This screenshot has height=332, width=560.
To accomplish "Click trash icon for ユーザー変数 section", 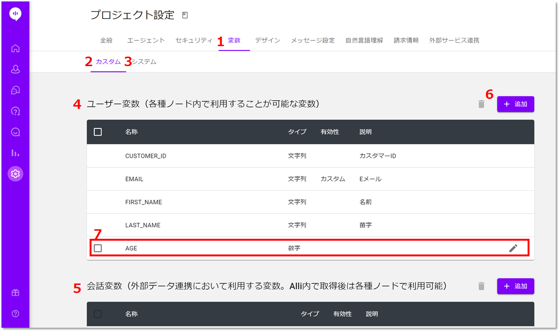I will (x=481, y=104).
